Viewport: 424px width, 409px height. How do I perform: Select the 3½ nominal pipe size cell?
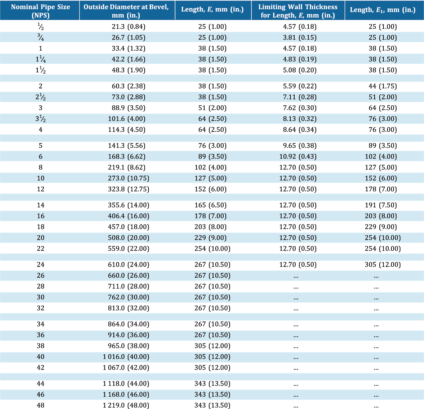pyautogui.click(x=41, y=119)
